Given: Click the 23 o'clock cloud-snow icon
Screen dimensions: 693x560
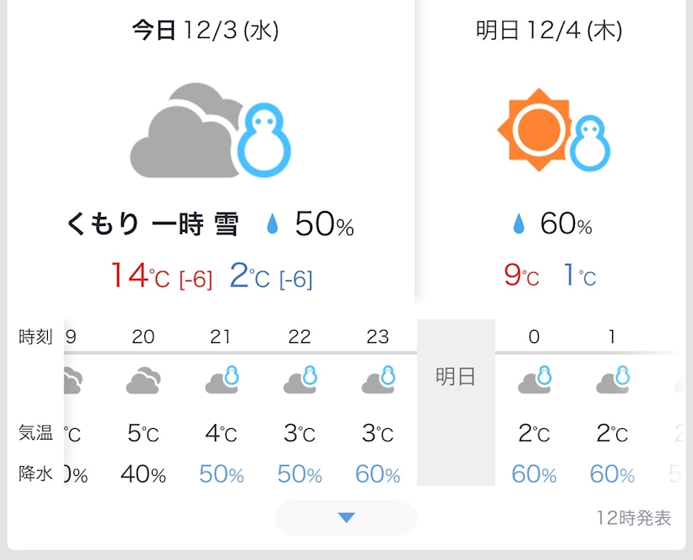Looking at the screenshot, I should [378, 380].
